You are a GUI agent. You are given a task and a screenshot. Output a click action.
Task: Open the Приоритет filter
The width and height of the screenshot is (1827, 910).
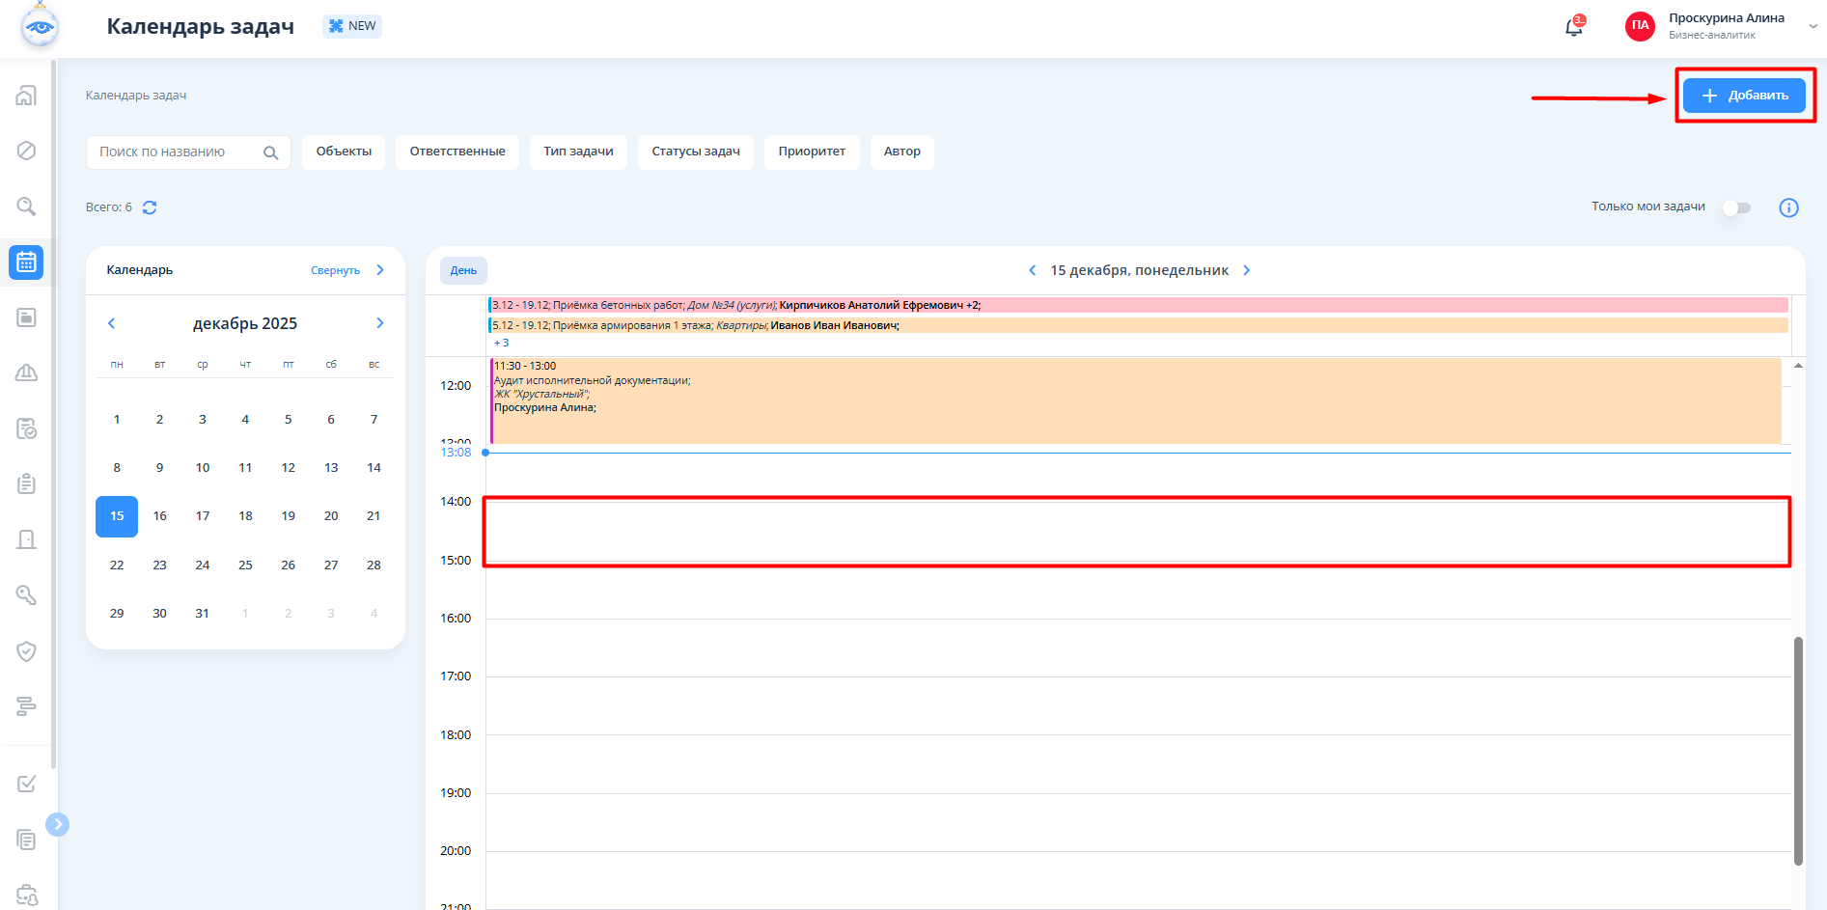point(811,152)
